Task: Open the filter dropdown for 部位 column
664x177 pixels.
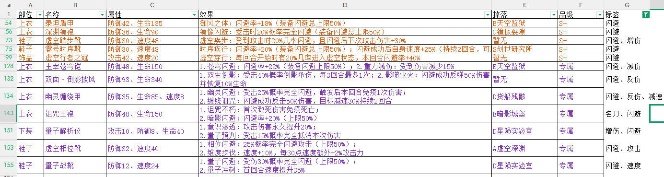Action: click(x=39, y=15)
